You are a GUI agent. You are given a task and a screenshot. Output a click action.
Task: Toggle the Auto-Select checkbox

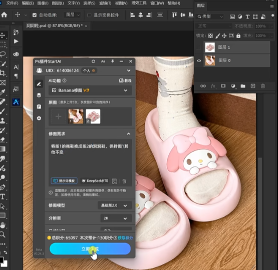click(35, 15)
